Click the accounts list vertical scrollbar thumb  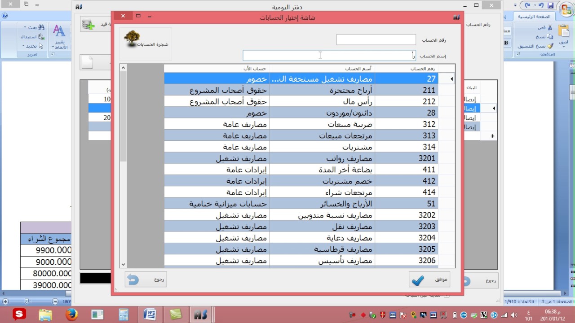[x=124, y=117]
